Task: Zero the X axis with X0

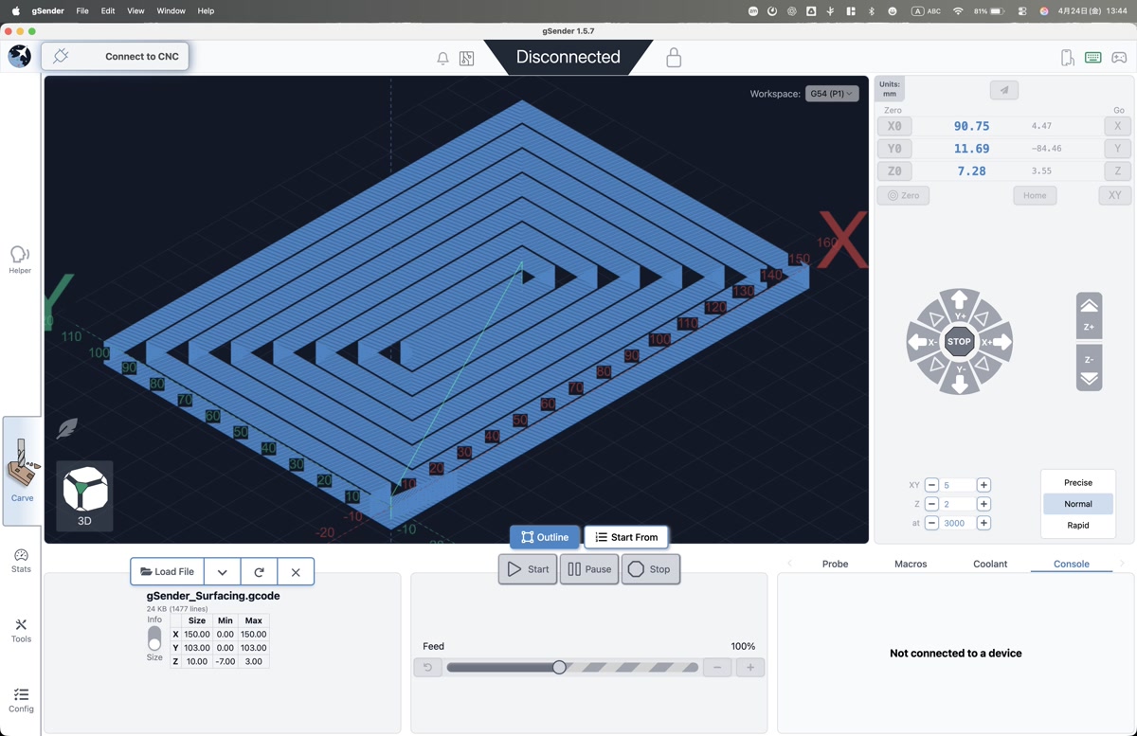Action: click(x=894, y=126)
